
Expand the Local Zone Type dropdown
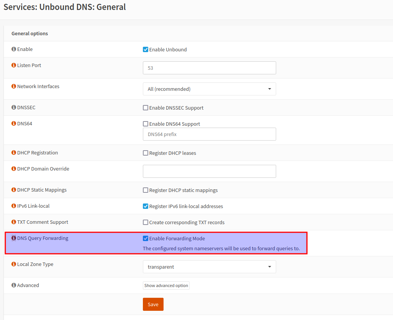(209, 267)
